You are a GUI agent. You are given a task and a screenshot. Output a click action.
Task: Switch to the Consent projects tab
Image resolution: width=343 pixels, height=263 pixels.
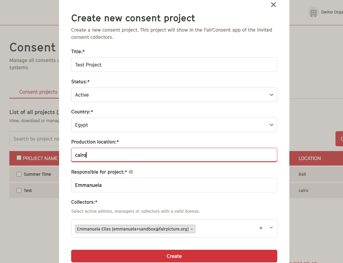(x=38, y=92)
